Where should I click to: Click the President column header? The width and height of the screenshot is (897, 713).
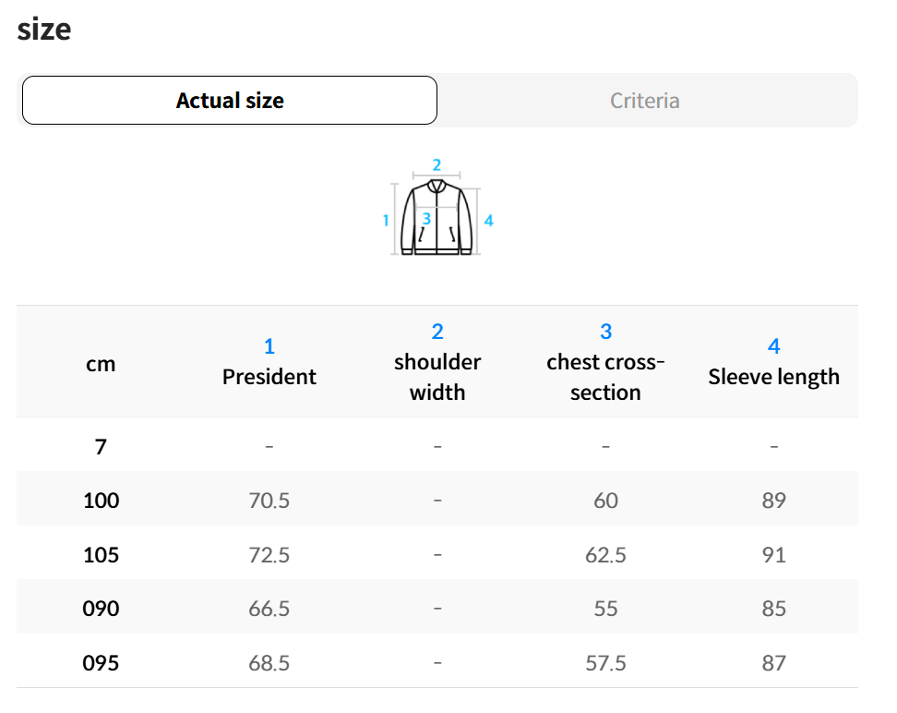[x=269, y=362]
